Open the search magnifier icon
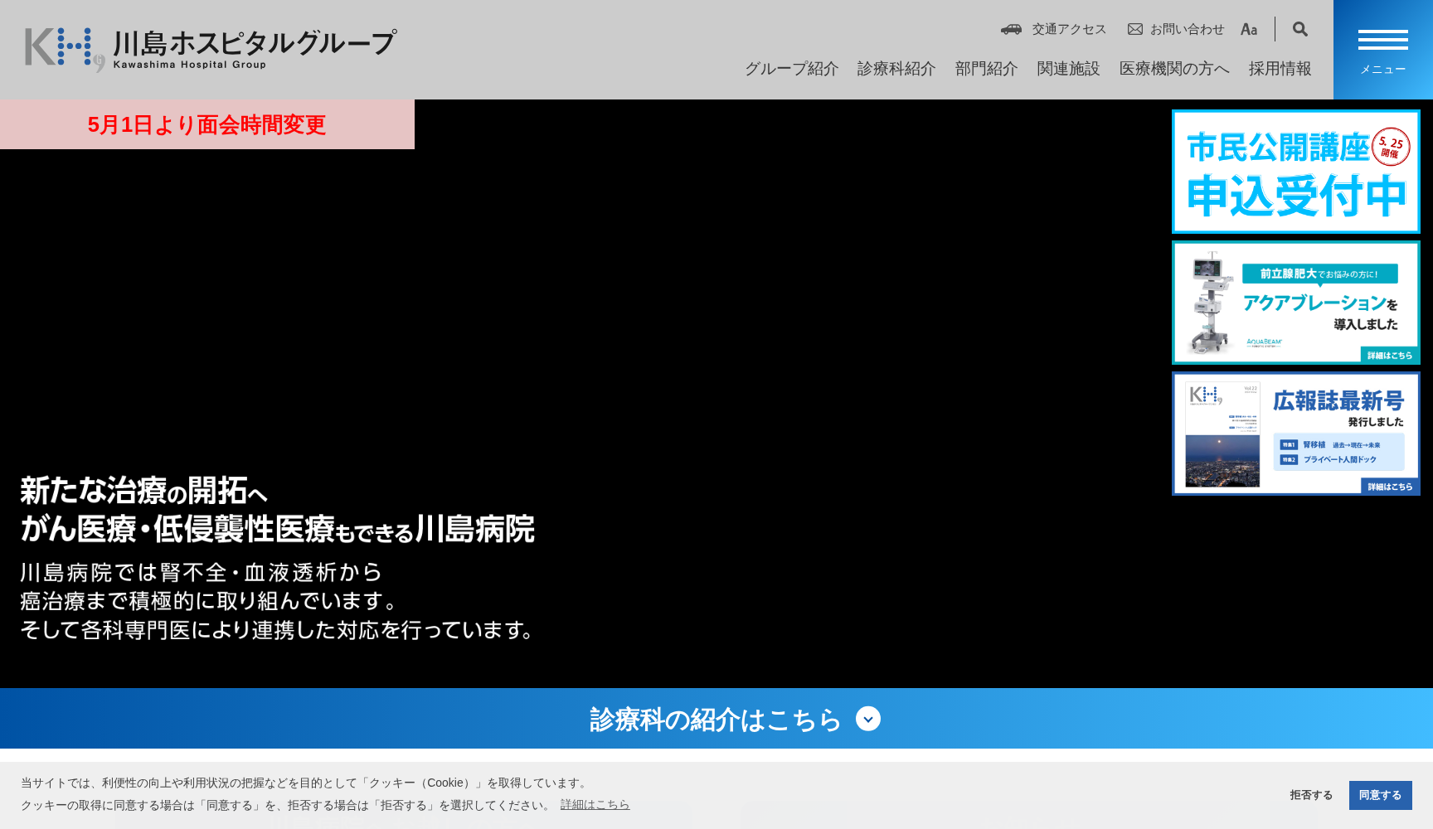This screenshot has width=1433, height=829. point(1300,29)
